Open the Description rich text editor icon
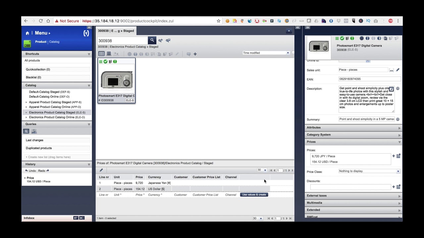This screenshot has height=238, width=424. pyautogui.click(x=391, y=89)
